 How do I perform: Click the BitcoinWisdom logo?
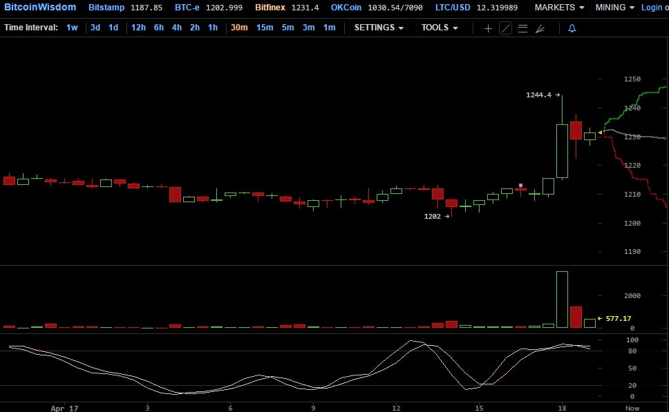click(x=39, y=8)
